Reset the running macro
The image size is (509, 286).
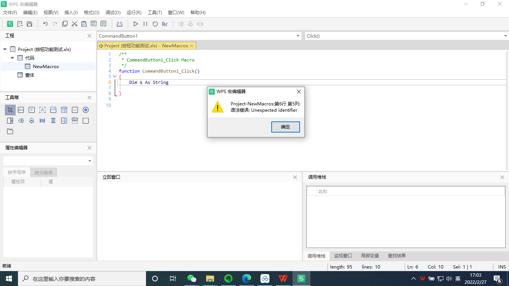pos(155,24)
